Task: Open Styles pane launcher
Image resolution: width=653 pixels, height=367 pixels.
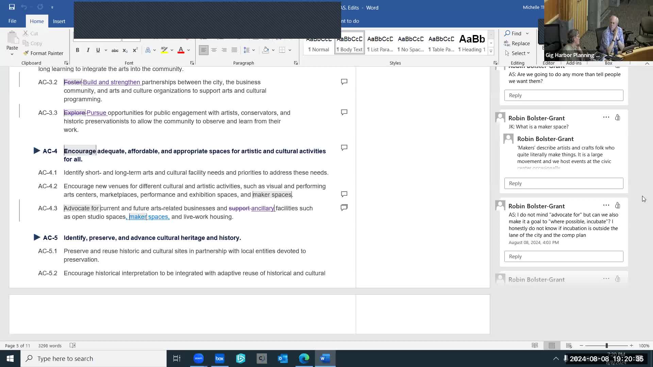Action: [496, 63]
